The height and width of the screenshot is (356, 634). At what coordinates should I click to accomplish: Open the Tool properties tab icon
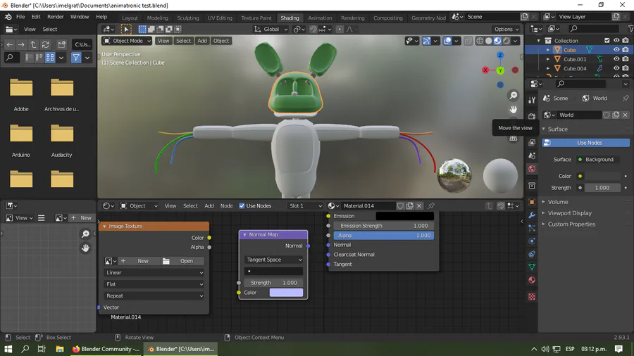point(532,100)
